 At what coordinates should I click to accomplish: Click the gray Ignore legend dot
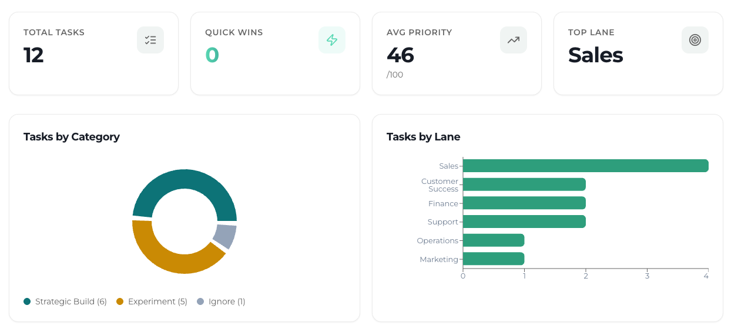pyautogui.click(x=200, y=301)
